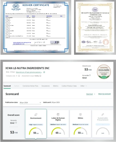The height and width of the screenshot is (142, 116).
Task: Open the Documents tab
Action: (x=45, y=86)
